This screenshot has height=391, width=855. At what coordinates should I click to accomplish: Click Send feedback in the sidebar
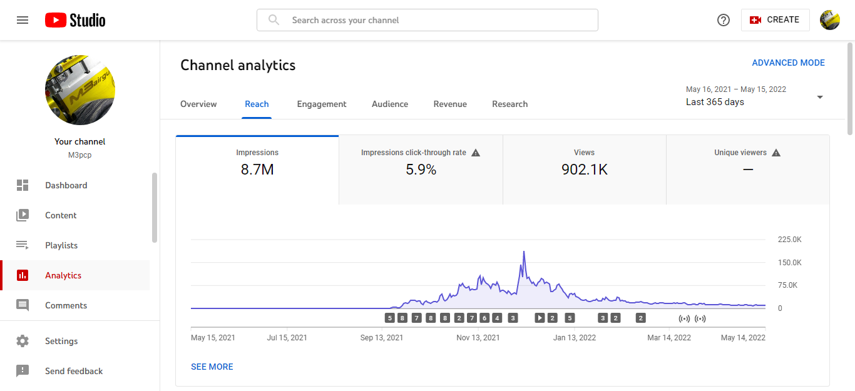(74, 371)
